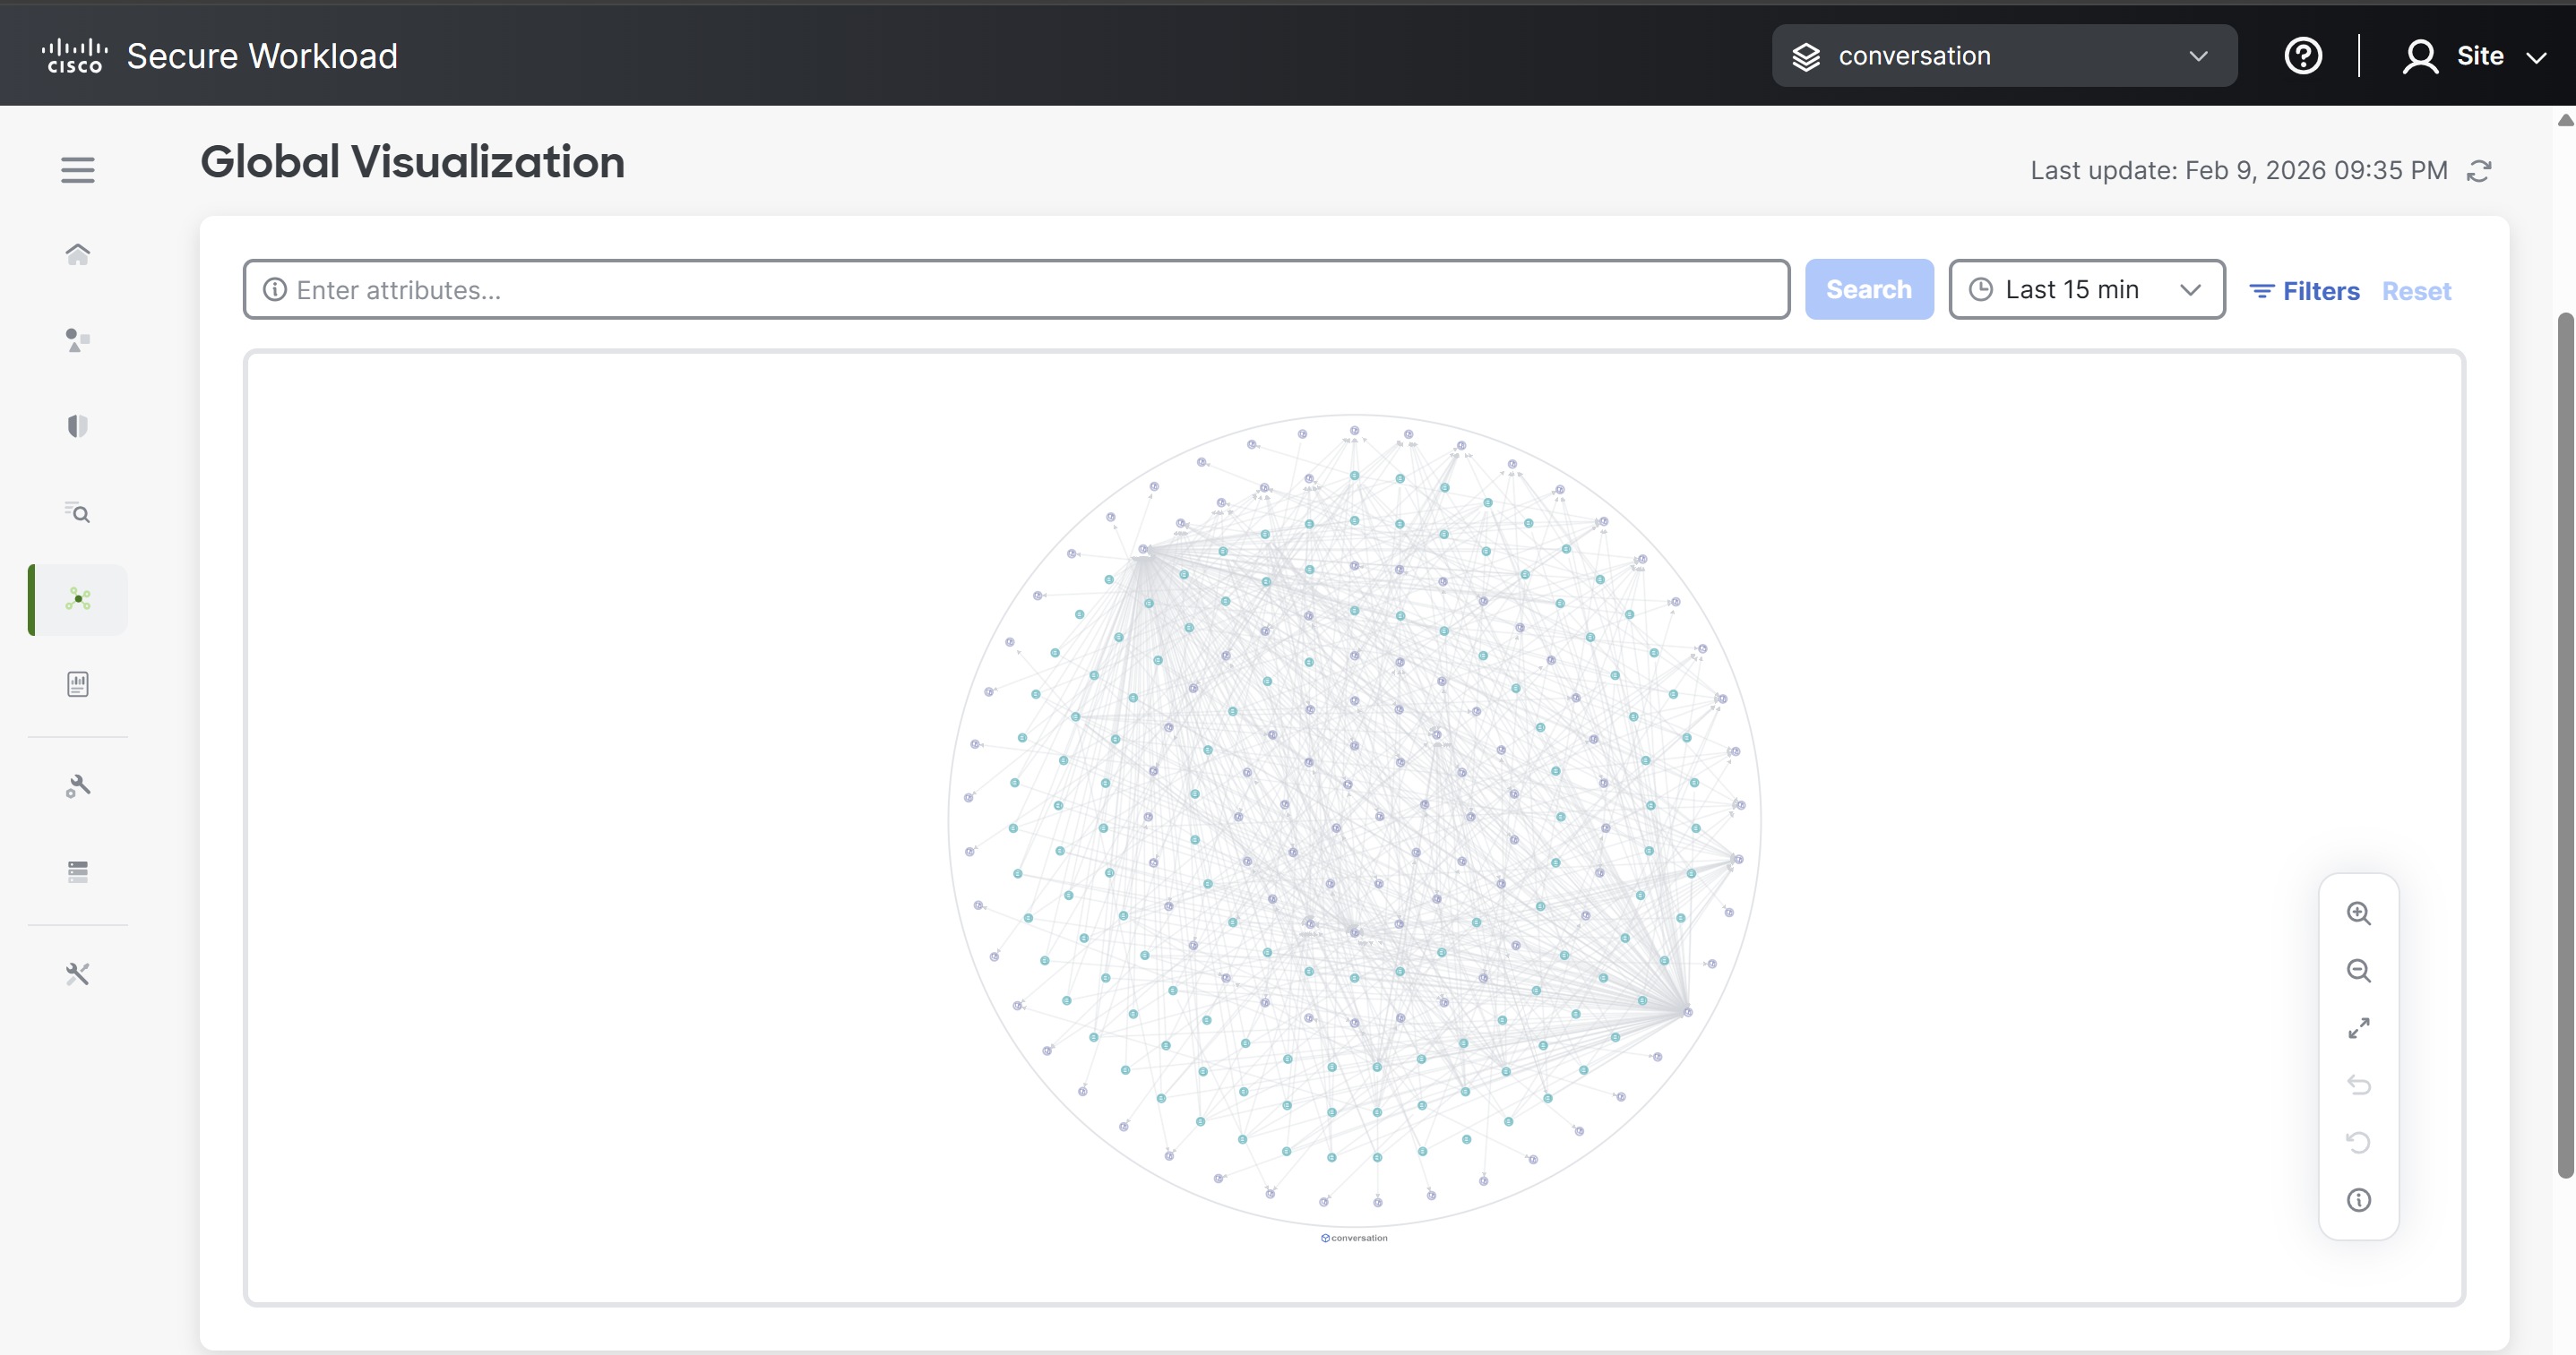Open the Last 15 min time dropdown
This screenshot has height=1355, width=2576.
coord(2086,290)
